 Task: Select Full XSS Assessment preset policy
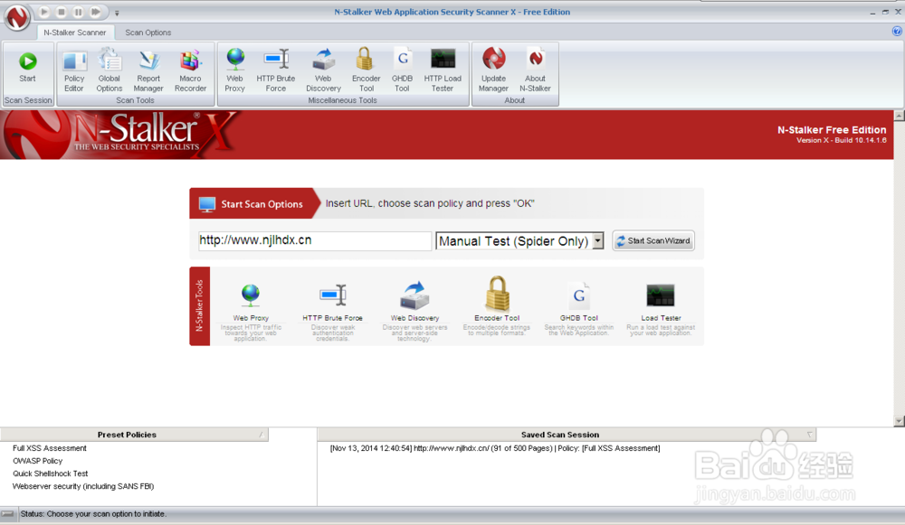[x=50, y=448]
